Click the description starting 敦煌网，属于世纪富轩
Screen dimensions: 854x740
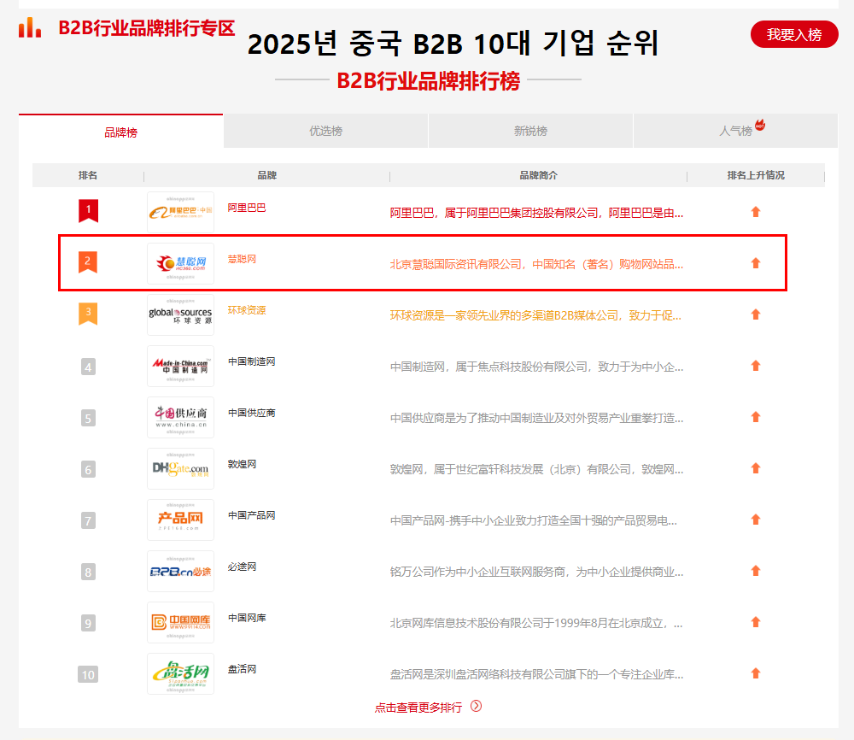pos(536,469)
